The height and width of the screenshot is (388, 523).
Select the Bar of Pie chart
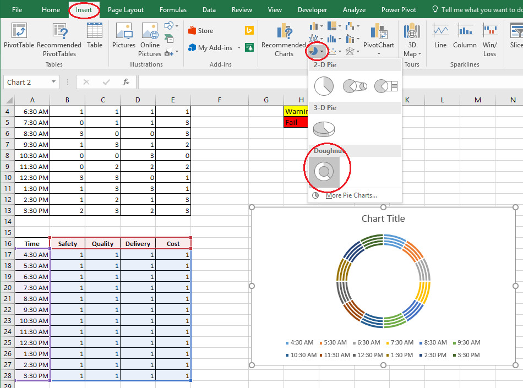point(385,86)
